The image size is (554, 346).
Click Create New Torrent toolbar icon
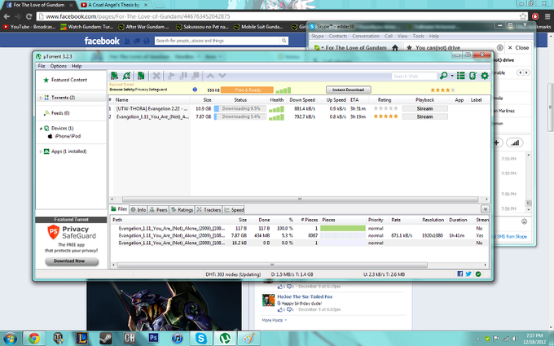141,76
